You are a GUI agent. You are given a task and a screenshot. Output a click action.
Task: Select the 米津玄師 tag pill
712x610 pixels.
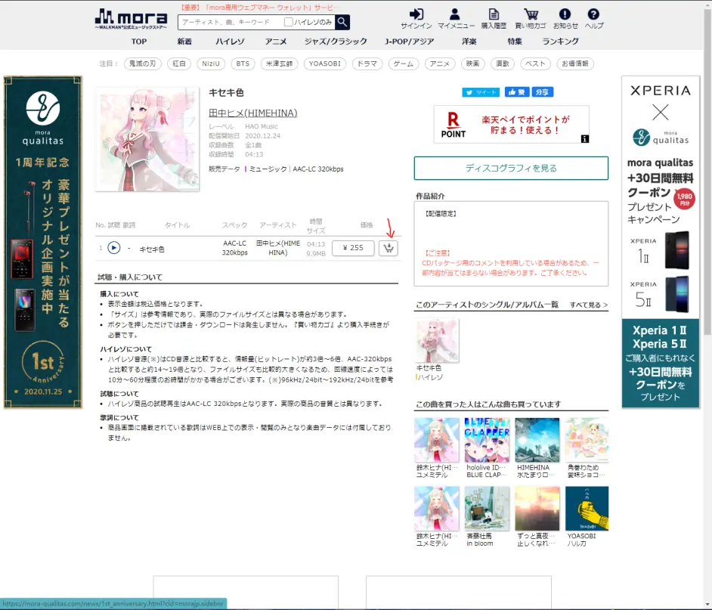[279, 63]
